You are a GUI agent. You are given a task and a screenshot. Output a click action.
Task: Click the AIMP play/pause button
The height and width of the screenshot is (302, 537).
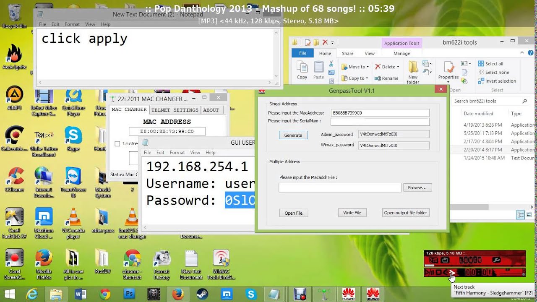coord(430,272)
